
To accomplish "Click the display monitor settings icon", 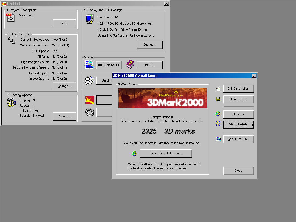I will (90, 19).
